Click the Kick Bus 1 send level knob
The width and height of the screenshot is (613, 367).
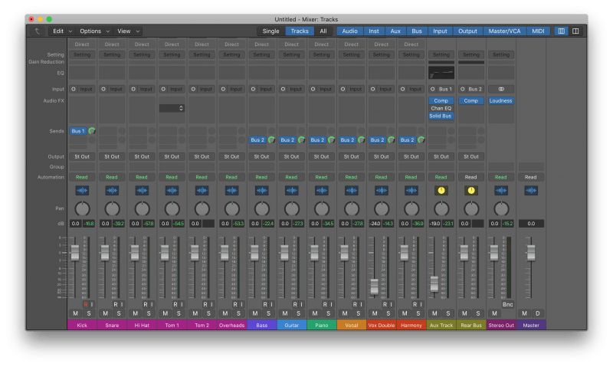(92, 131)
